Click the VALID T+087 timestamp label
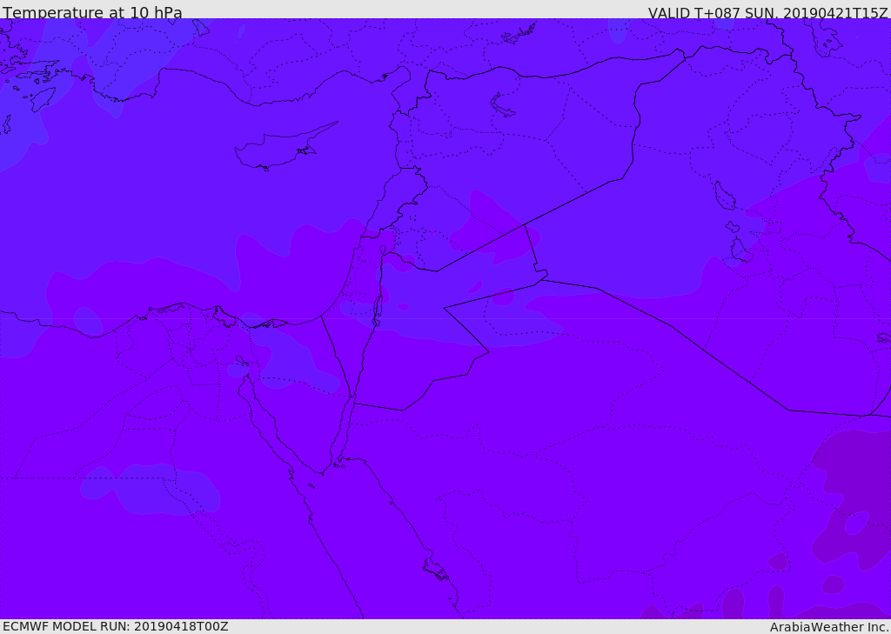891x634 pixels. [767, 12]
